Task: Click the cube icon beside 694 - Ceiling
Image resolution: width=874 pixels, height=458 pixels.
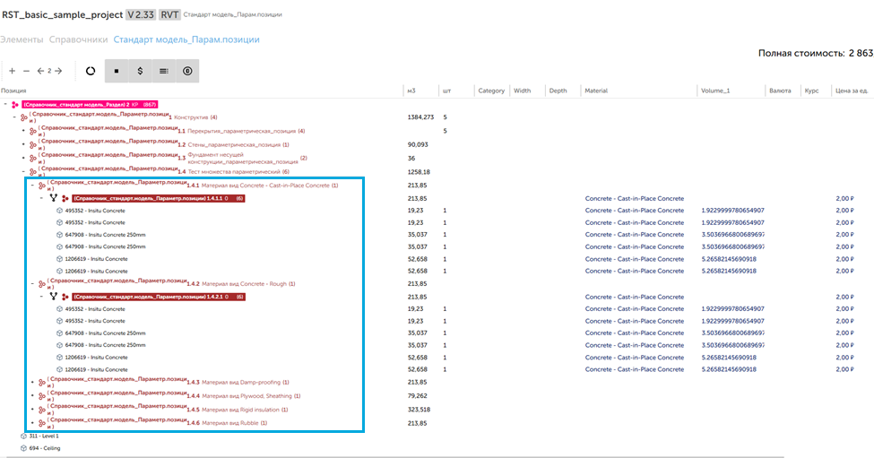Action: [x=22, y=447]
